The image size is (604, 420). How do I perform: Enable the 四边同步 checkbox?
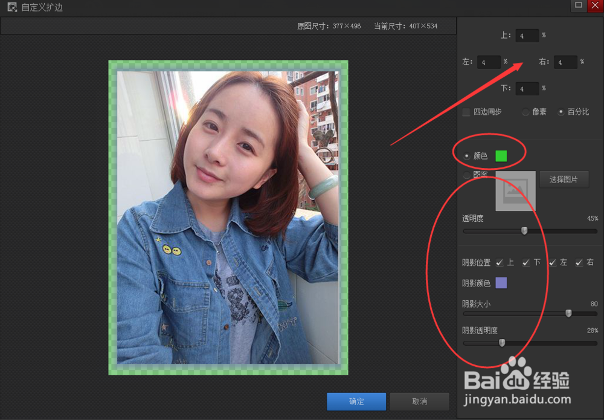466,112
